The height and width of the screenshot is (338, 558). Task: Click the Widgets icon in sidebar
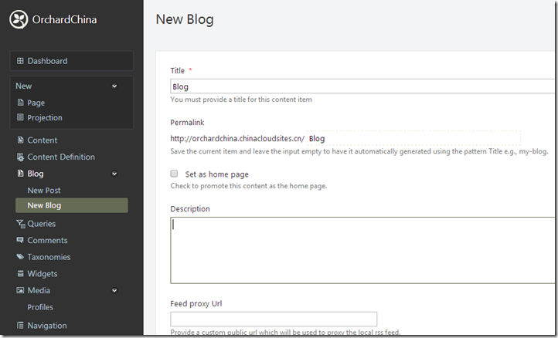point(20,274)
